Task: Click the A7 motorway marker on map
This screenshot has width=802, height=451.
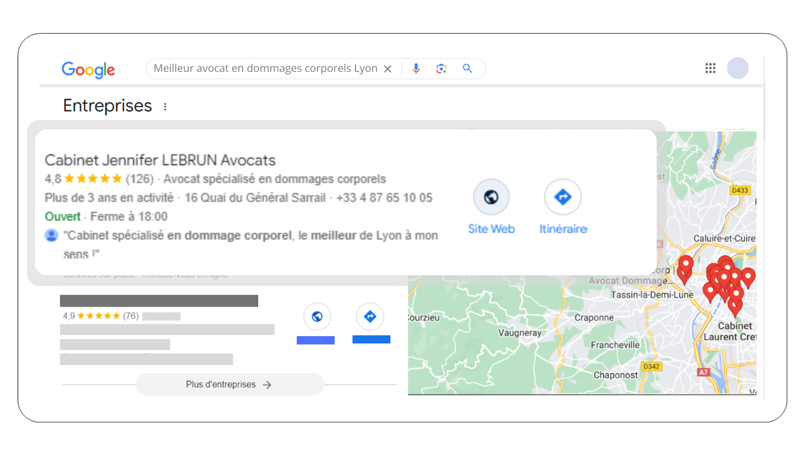Action: [x=704, y=372]
